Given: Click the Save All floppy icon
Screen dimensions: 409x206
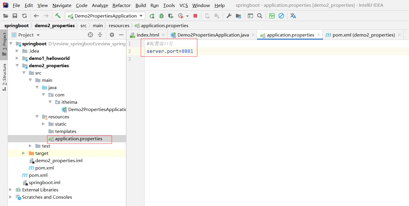Looking at the screenshot, I should (15, 16).
